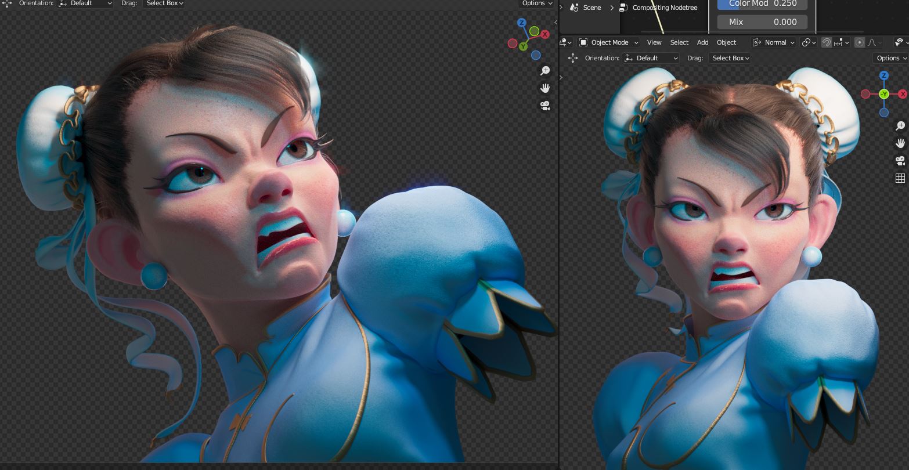
Task: Click the green Y axis label of left gizmo
Action: pos(524,46)
